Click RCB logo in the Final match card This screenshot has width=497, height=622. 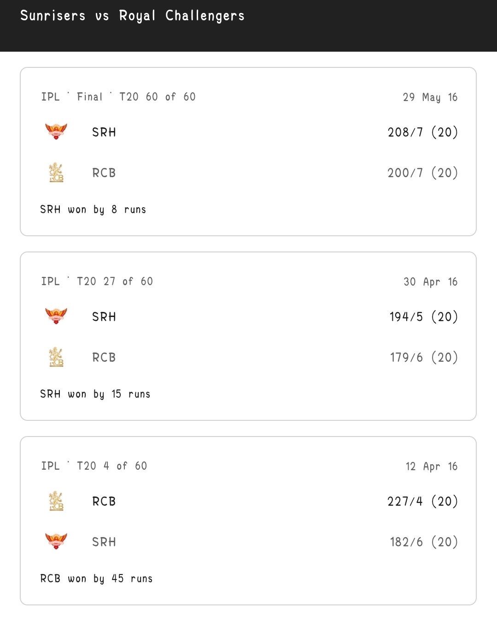pyautogui.click(x=56, y=173)
